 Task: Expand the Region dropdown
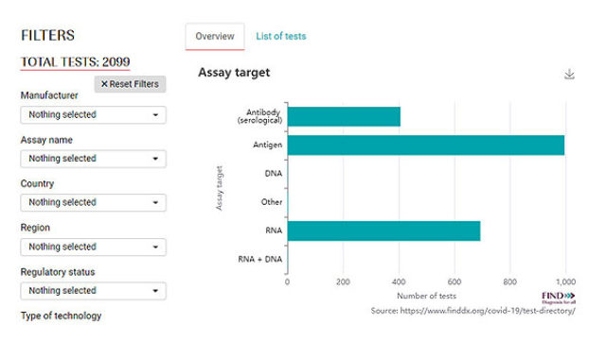point(93,247)
